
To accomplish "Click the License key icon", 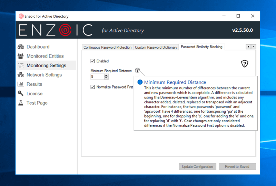I will [x=21, y=93].
